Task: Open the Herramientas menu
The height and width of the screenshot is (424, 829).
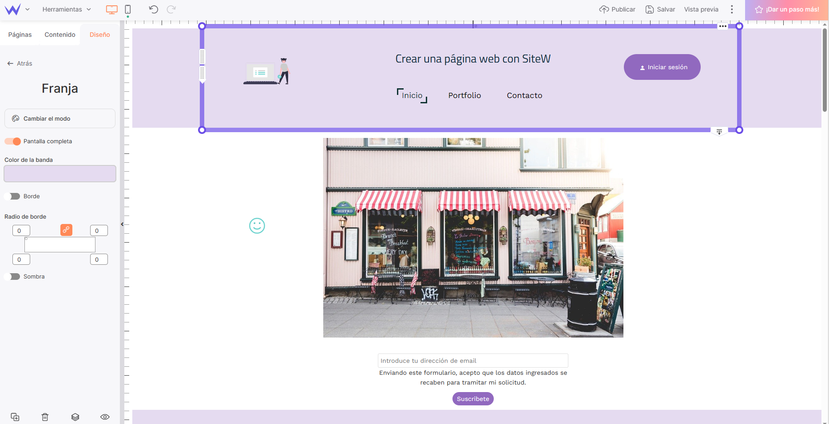Action: 67,9
